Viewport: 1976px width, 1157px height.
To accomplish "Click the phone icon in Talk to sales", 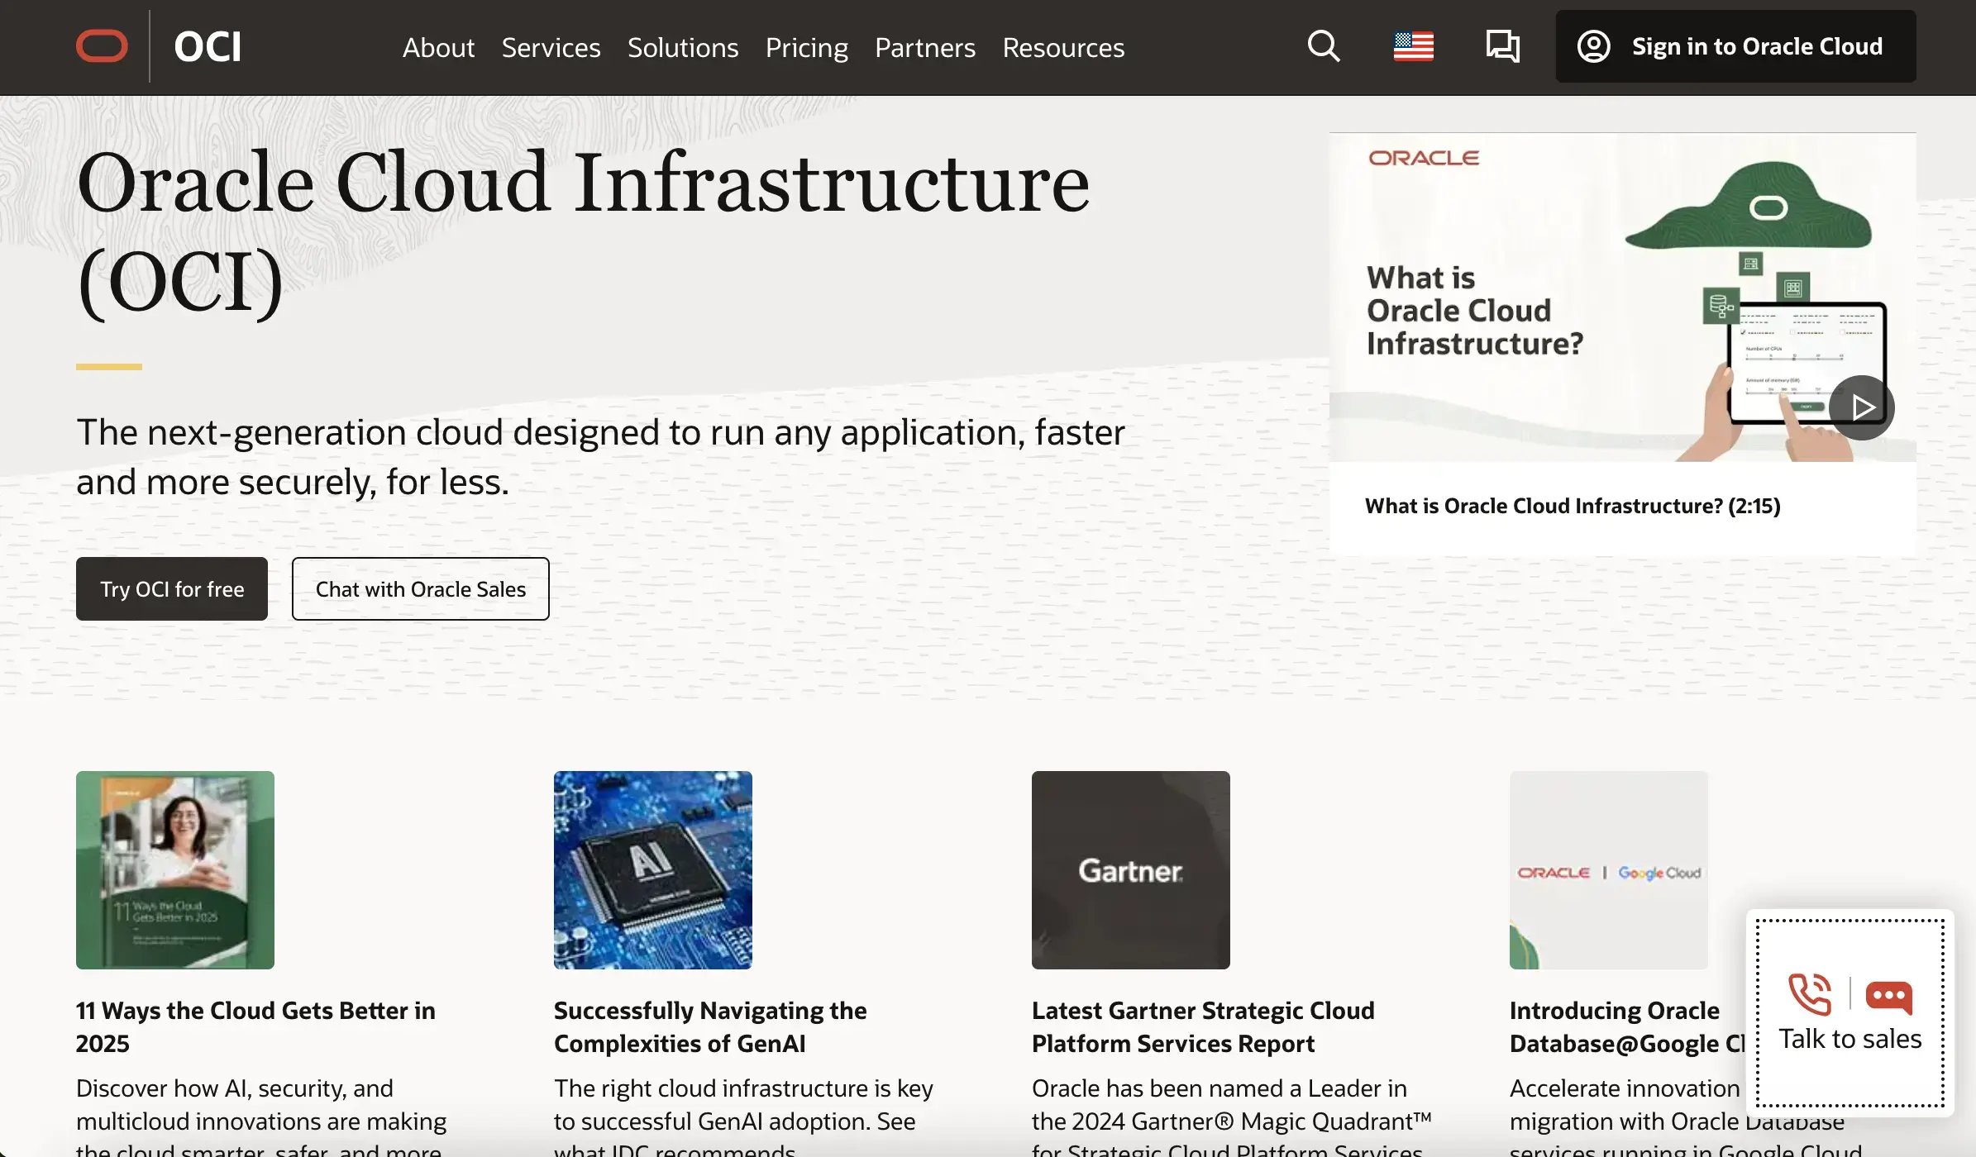I will [1809, 994].
